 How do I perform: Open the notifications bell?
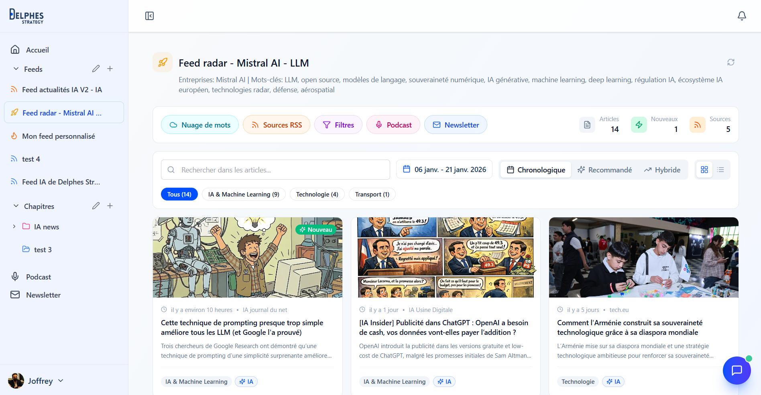pyautogui.click(x=742, y=16)
